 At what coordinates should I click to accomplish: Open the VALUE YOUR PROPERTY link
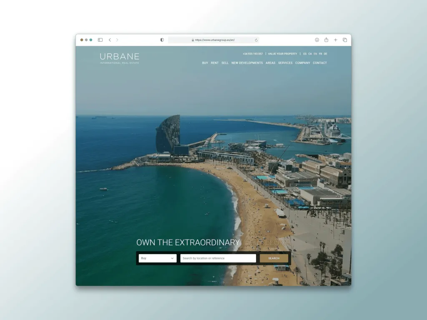coord(283,54)
